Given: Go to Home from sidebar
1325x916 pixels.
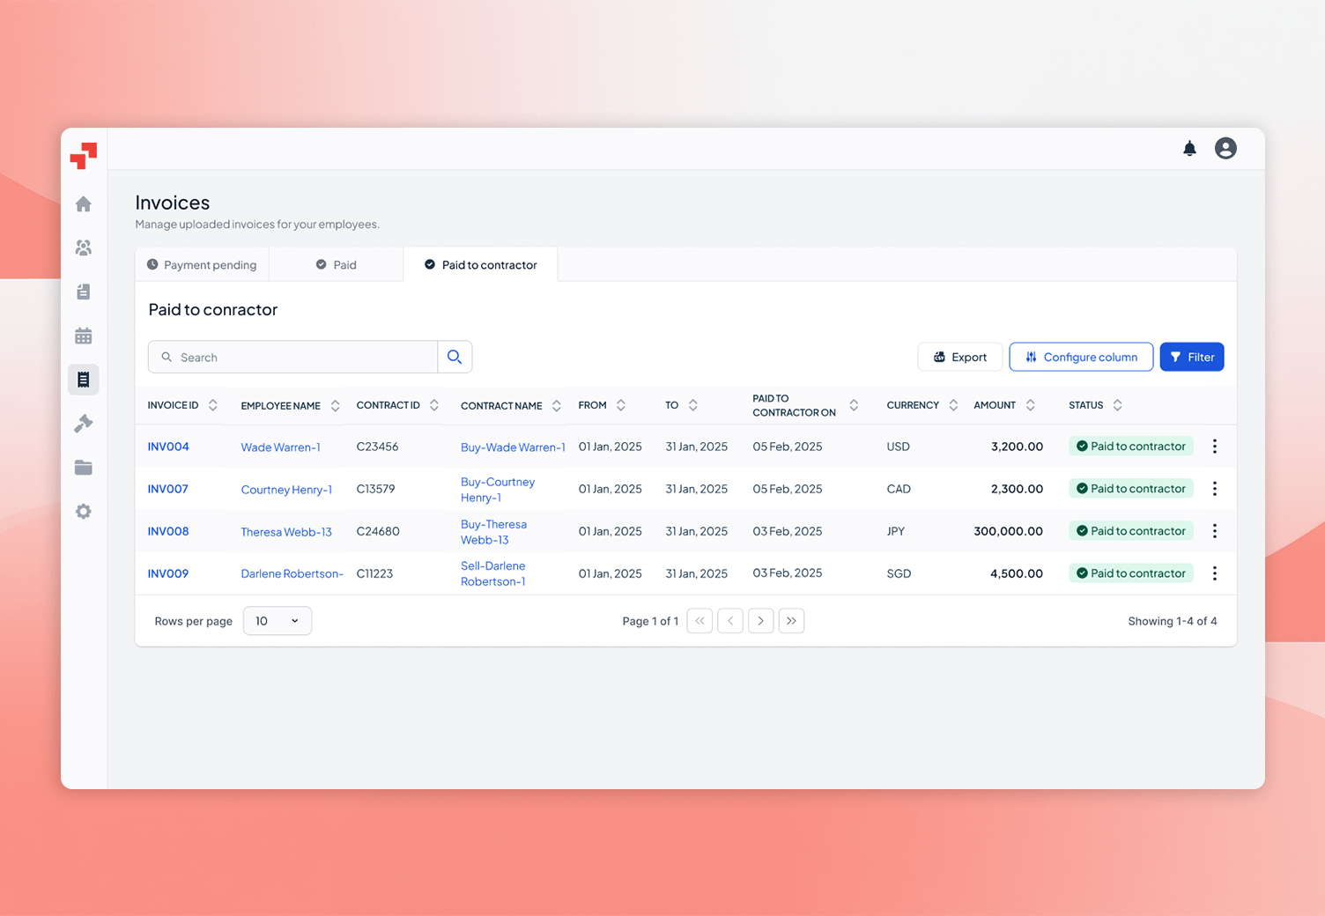Looking at the screenshot, I should pyautogui.click(x=84, y=204).
